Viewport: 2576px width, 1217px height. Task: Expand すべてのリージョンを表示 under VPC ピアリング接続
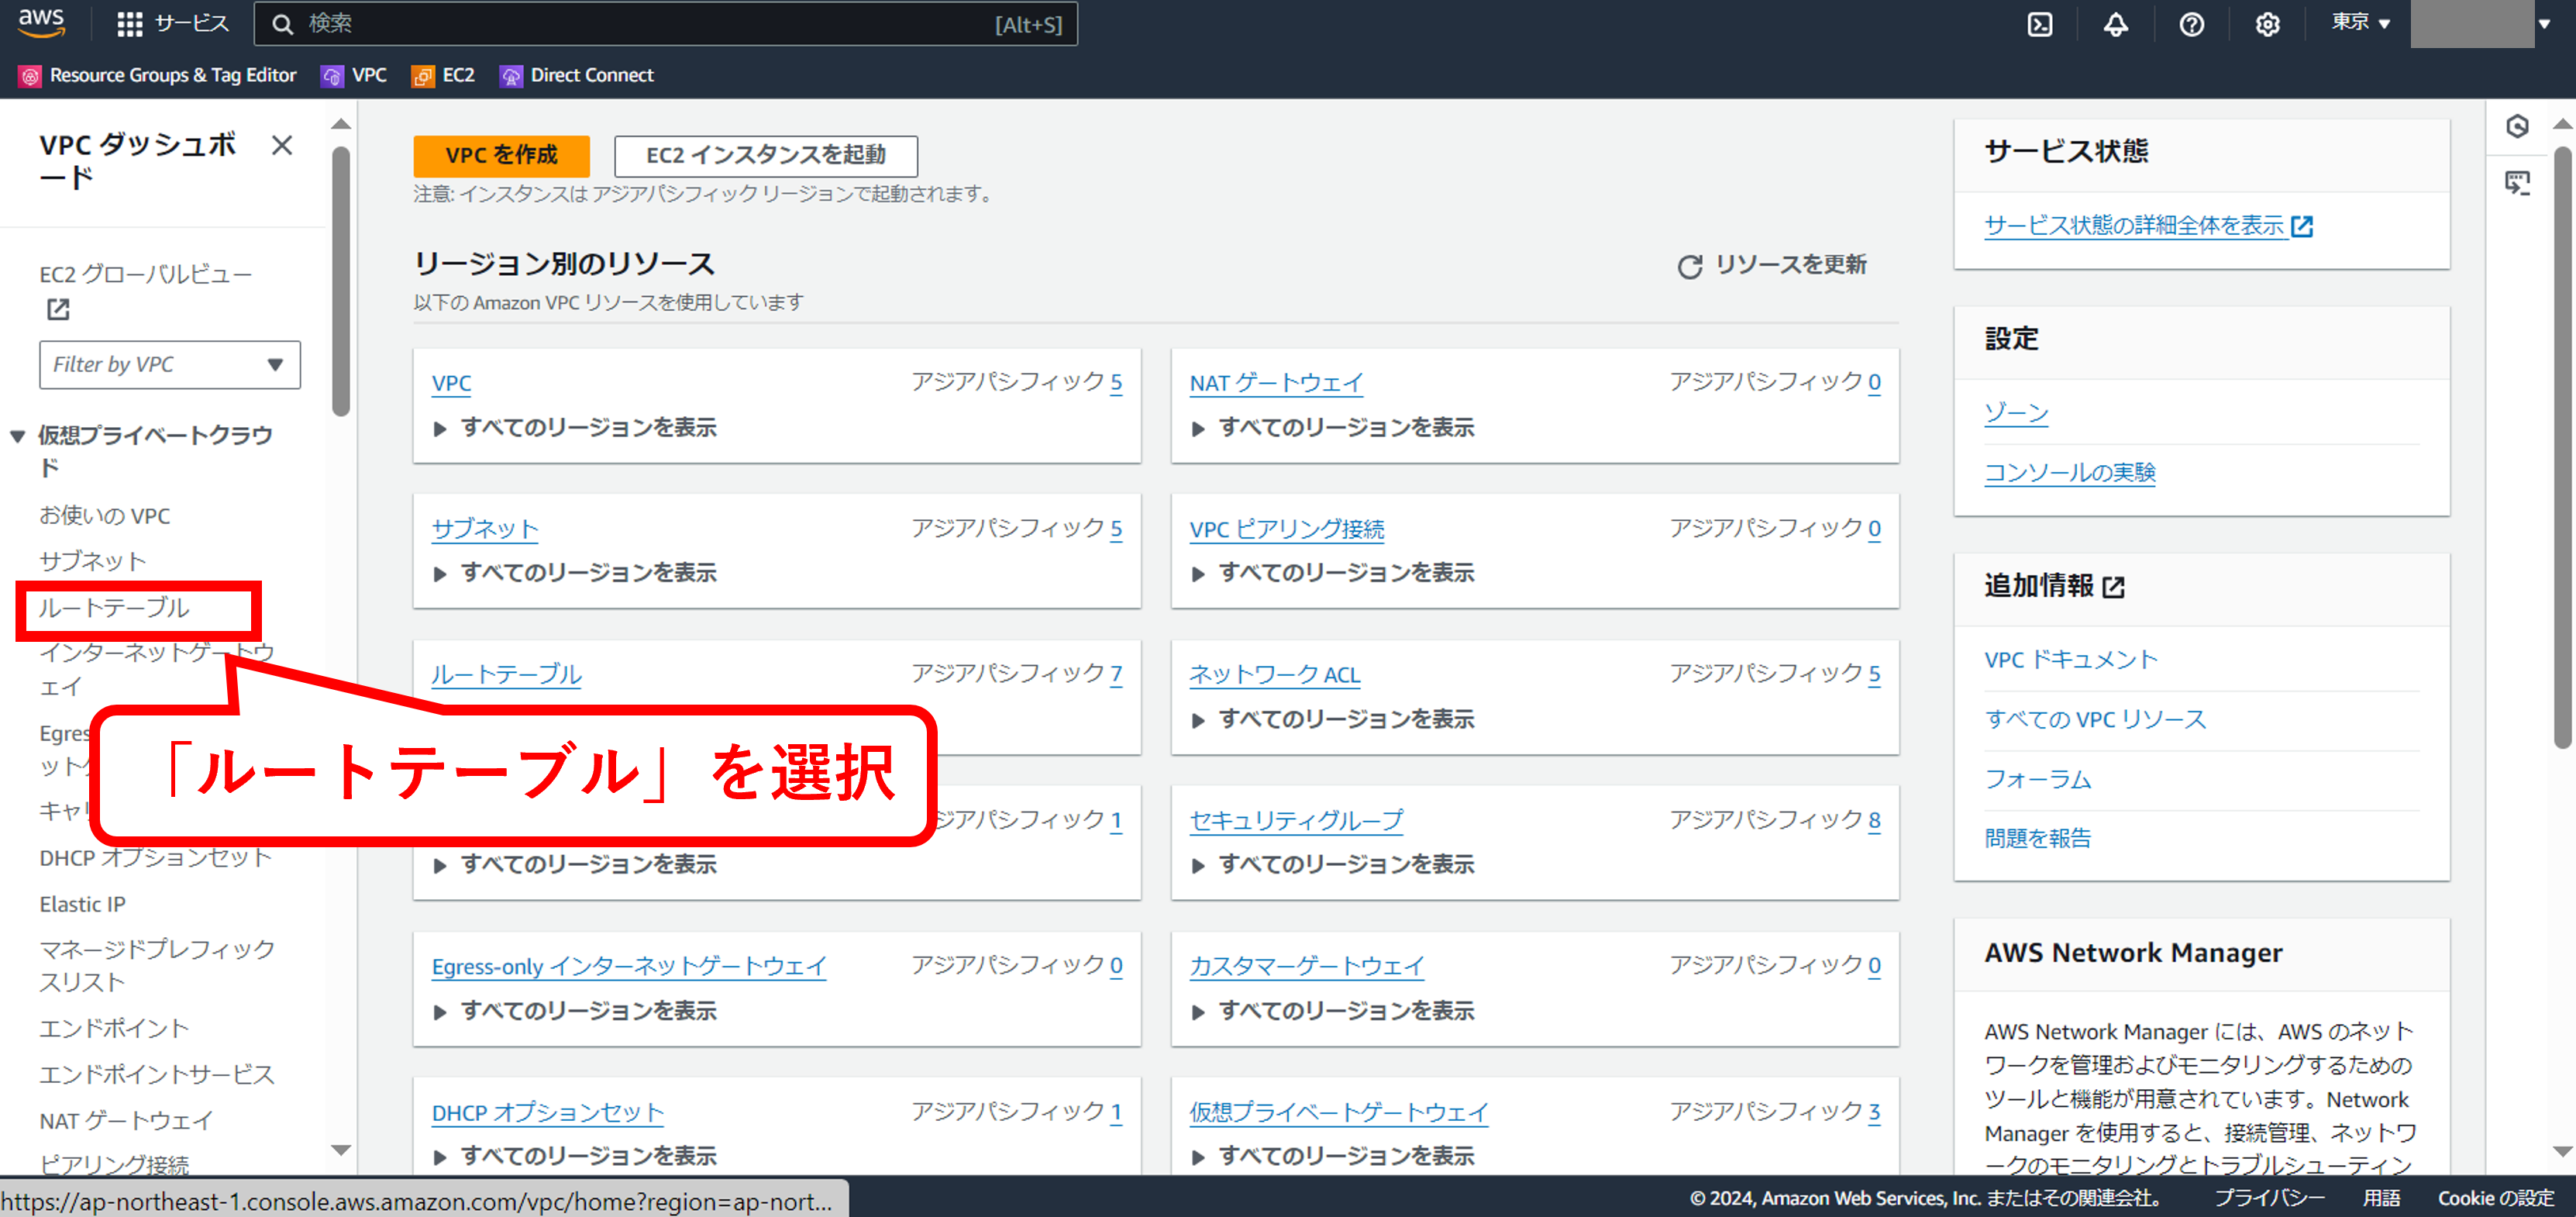point(1334,573)
